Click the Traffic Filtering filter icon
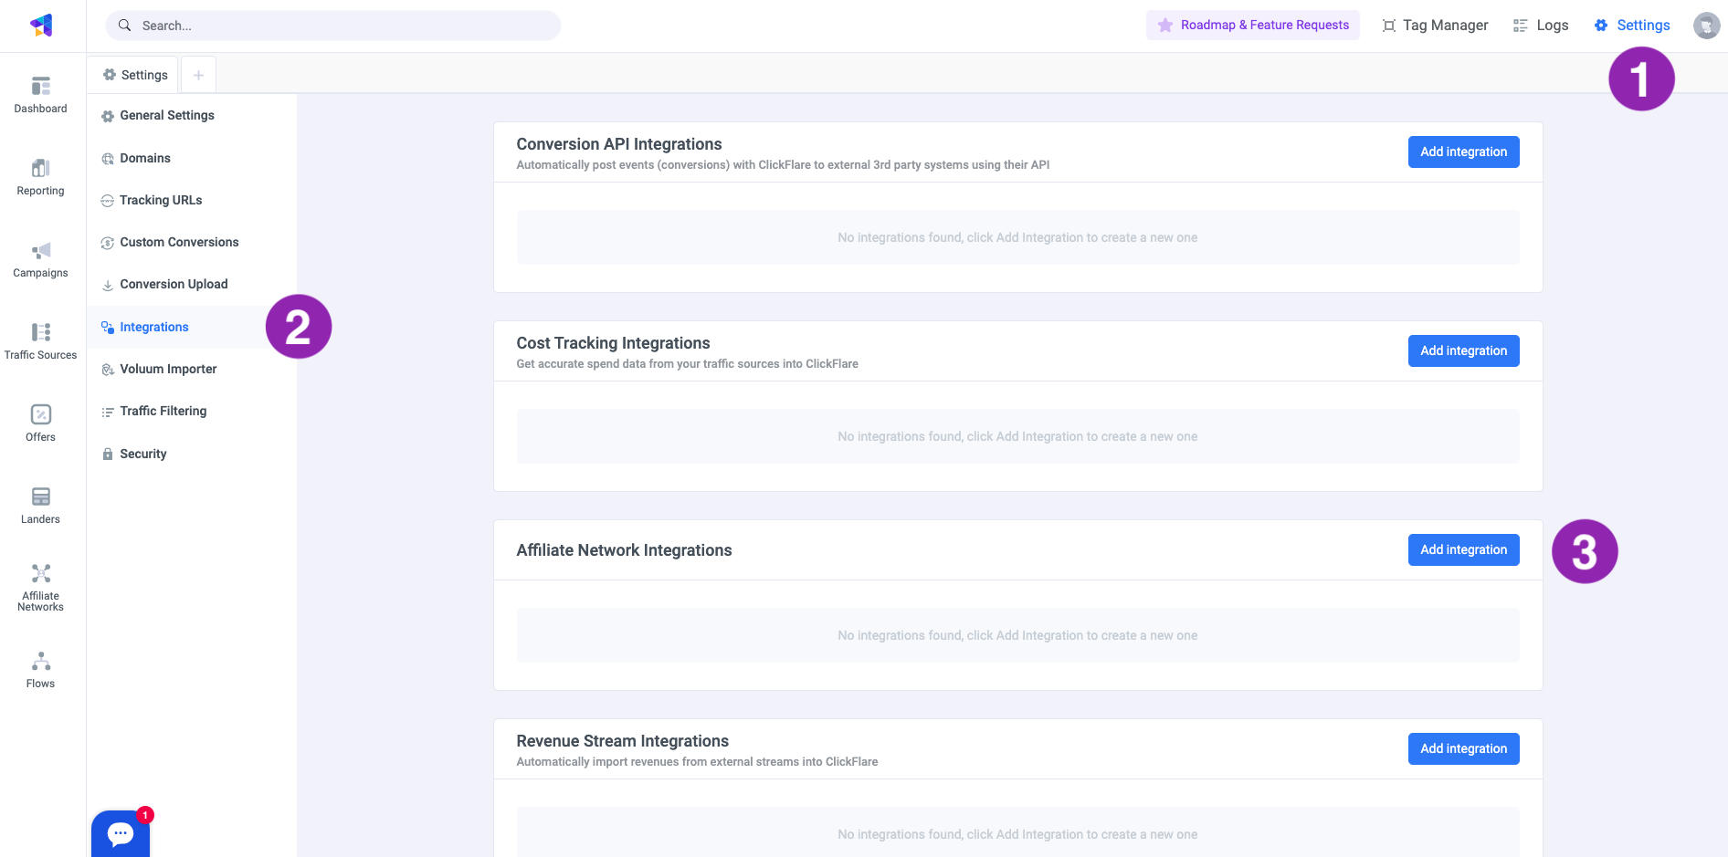This screenshot has width=1728, height=857. pyautogui.click(x=108, y=412)
